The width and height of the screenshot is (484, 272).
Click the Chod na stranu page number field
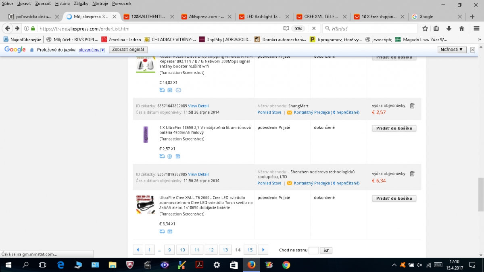(x=313, y=250)
